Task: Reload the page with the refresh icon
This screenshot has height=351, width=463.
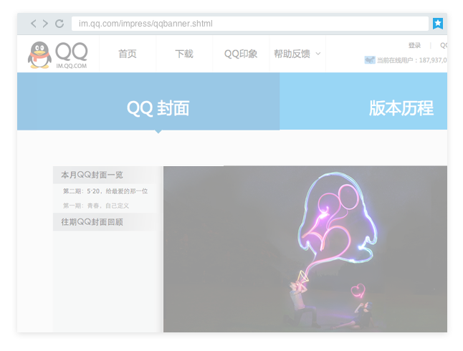Action: click(59, 24)
